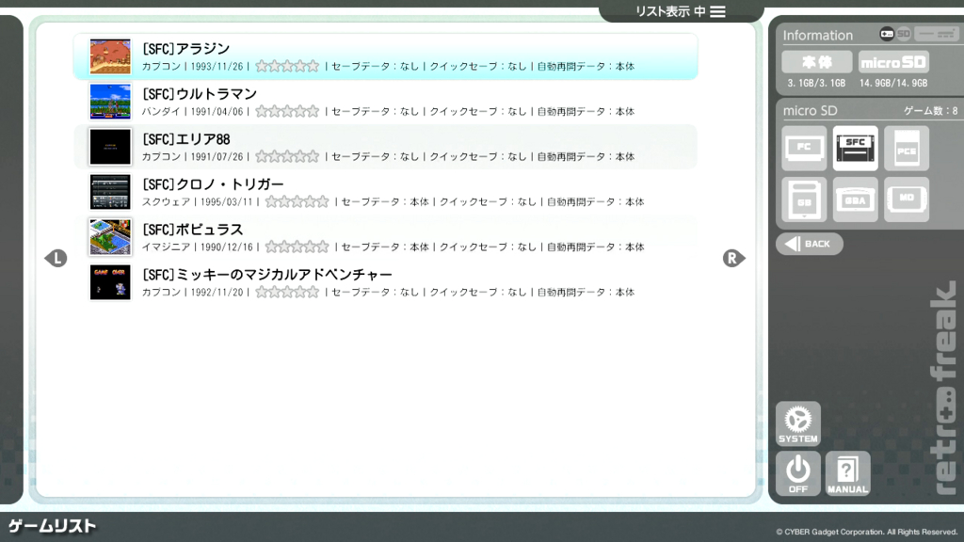Select the GBA cartridge filter icon

pos(855,199)
